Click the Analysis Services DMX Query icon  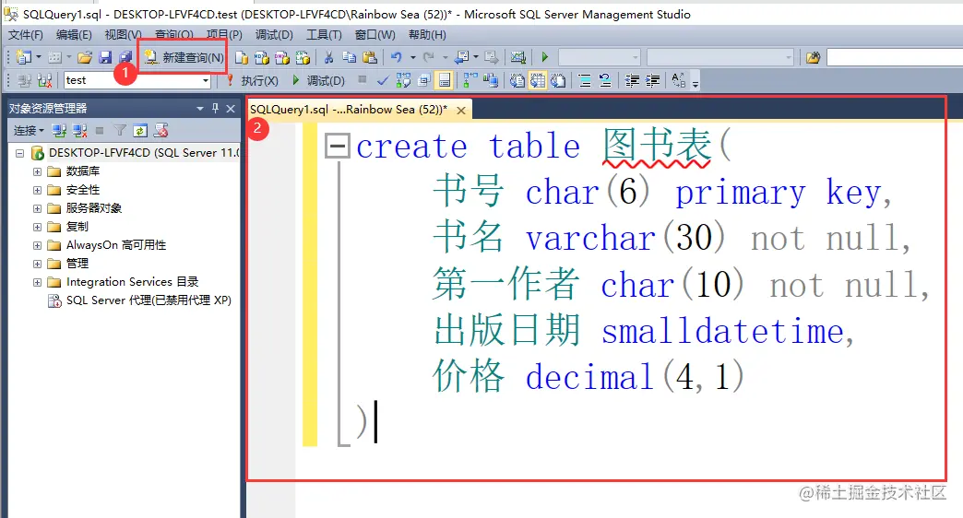pyautogui.click(x=282, y=57)
